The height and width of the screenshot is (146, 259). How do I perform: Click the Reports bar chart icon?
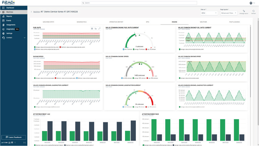(3, 16)
